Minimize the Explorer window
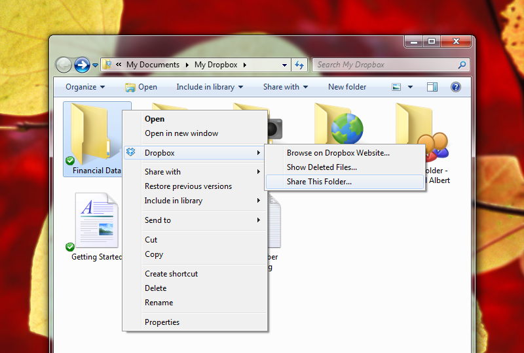 click(414, 41)
